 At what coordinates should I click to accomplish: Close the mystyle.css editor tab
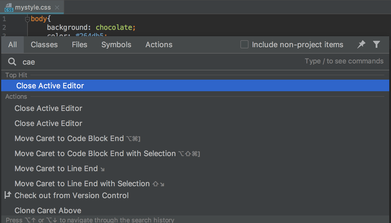pos(57,8)
